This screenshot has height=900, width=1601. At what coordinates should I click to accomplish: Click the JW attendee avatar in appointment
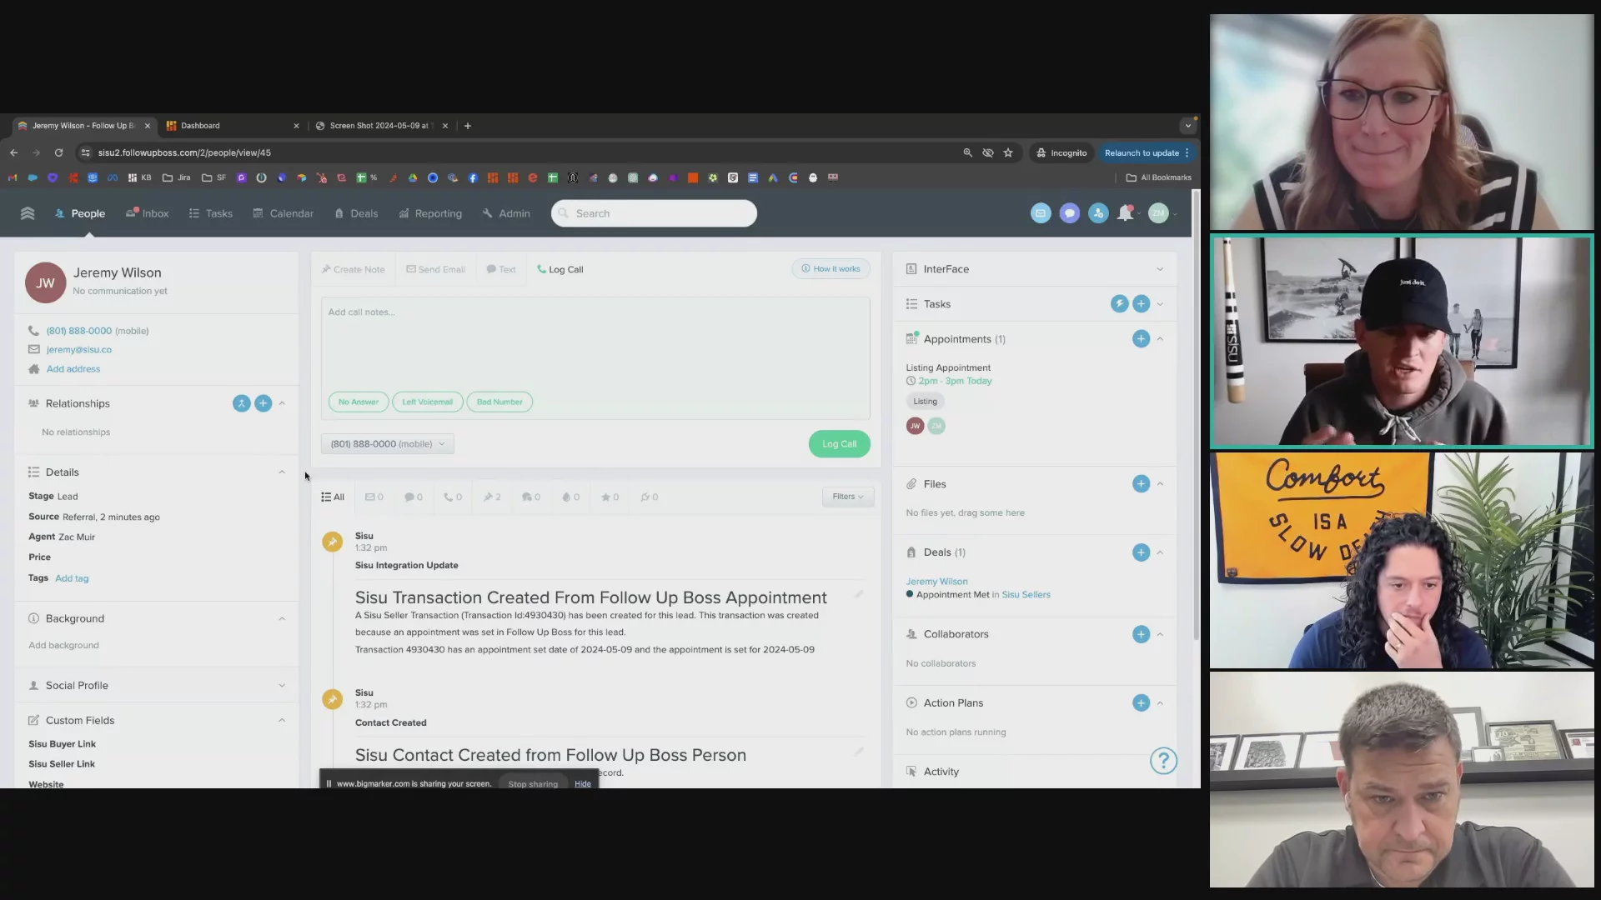[915, 427]
